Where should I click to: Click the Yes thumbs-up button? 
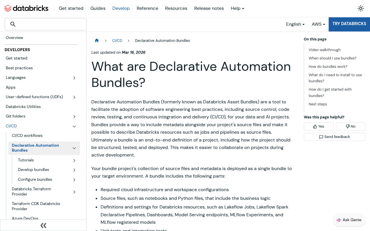coord(319,126)
